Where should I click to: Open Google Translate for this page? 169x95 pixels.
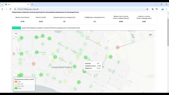coord(153,9)
